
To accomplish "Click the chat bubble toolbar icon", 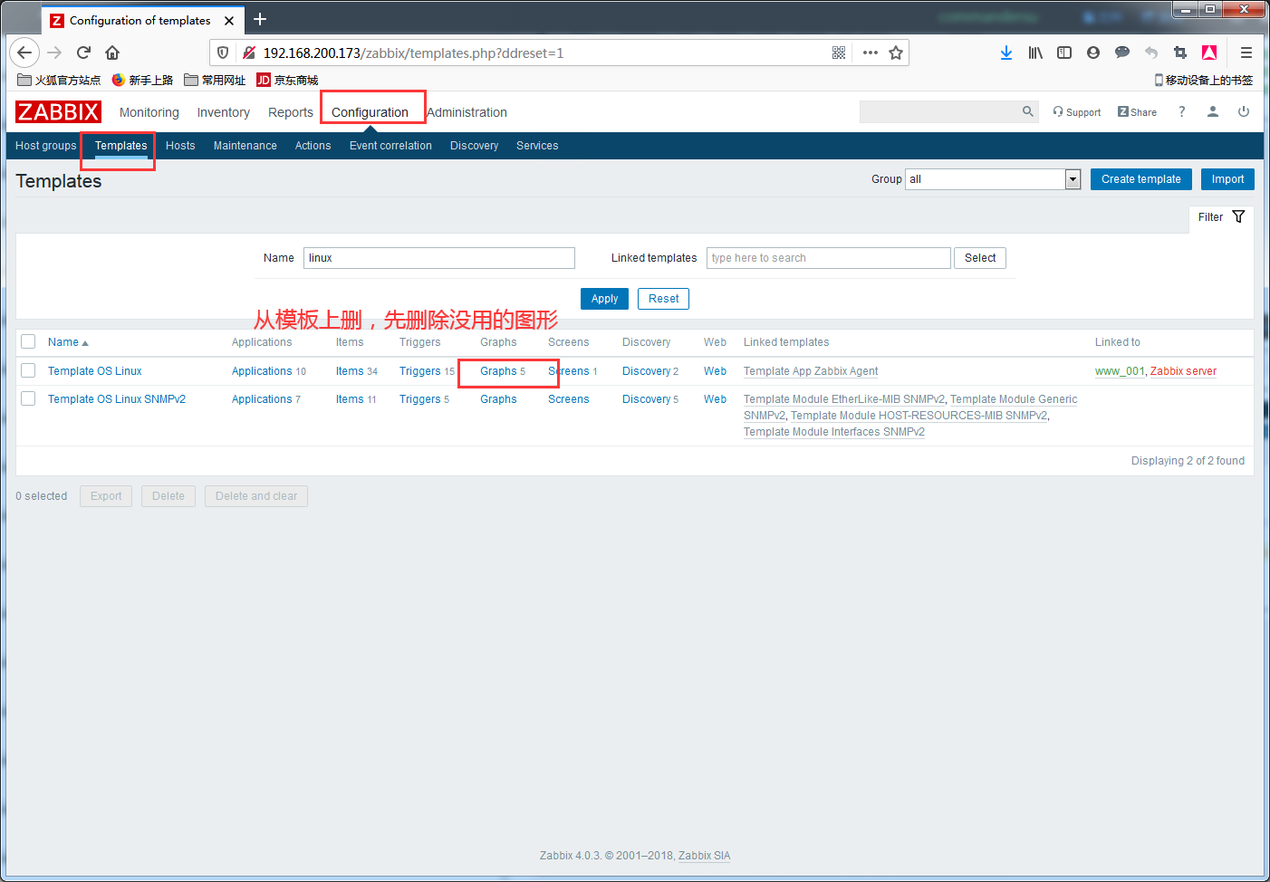I will pyautogui.click(x=1122, y=53).
